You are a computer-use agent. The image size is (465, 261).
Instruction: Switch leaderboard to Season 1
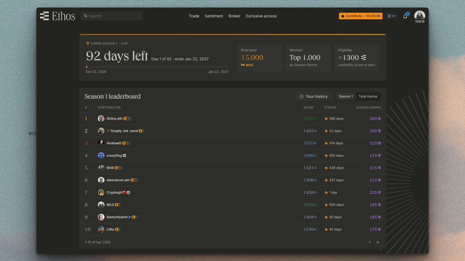pyautogui.click(x=346, y=96)
